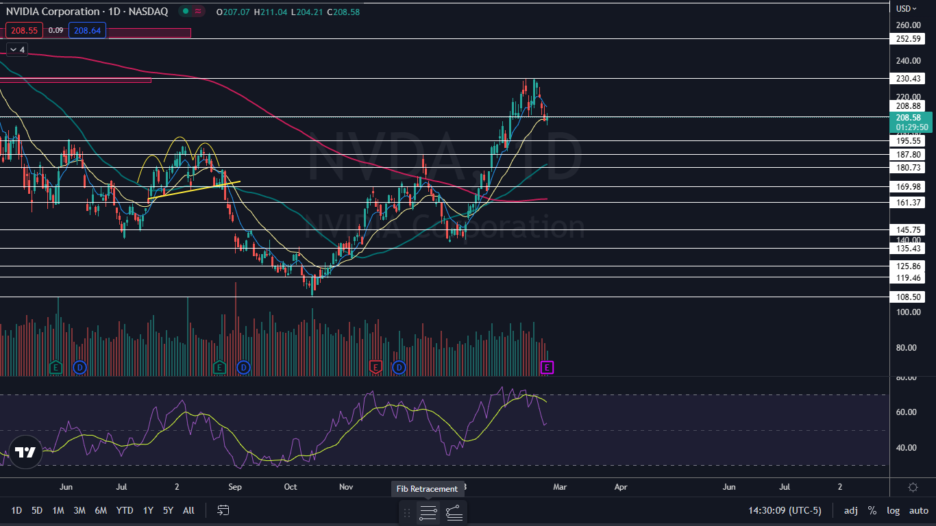Open the USD currency dropdown
This screenshot has width=936, height=526.
click(906, 9)
